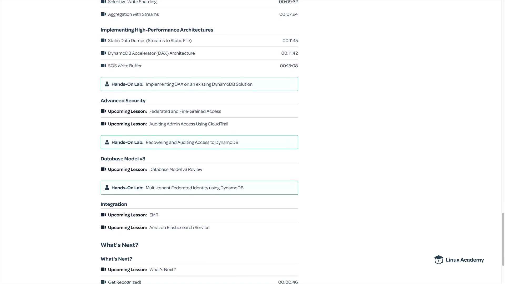Select Auditing Admin Access Using CloudTrail lesson
505x284 pixels.
point(189,124)
